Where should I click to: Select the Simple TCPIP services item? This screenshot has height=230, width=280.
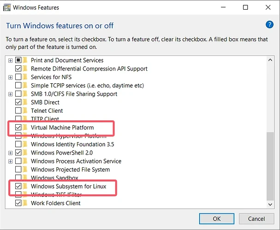tap(87, 86)
